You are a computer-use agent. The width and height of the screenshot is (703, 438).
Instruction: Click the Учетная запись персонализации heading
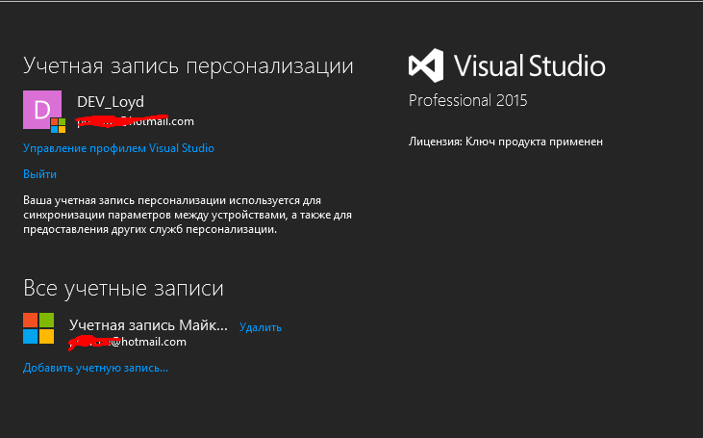[188, 66]
